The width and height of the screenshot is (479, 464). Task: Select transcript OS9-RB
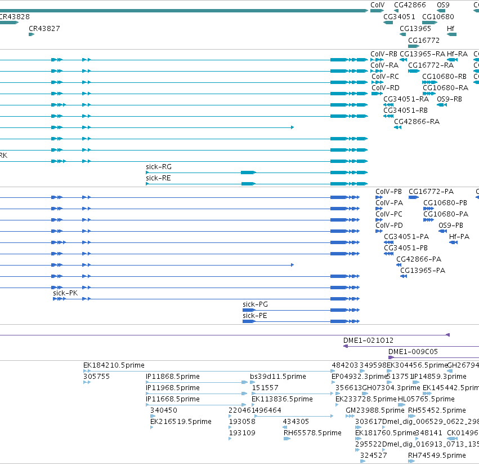(449, 99)
